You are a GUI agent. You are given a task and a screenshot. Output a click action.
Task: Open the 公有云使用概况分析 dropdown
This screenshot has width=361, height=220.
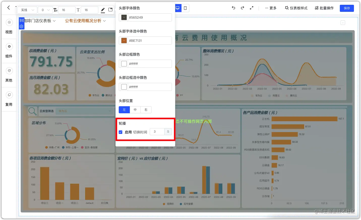point(85,21)
